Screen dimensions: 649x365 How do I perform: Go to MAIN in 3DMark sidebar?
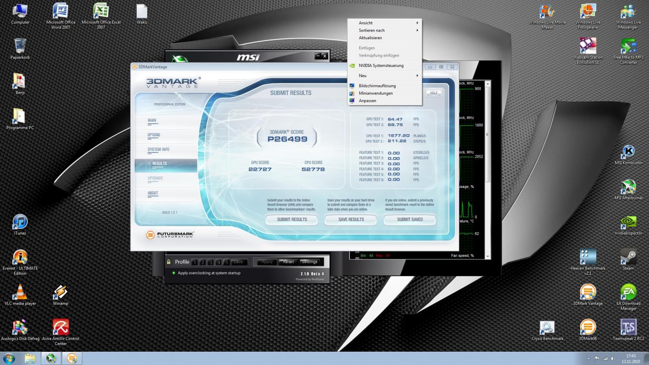[152, 121]
